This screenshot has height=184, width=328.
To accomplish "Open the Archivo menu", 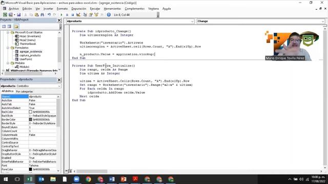I will (x=14, y=9).
